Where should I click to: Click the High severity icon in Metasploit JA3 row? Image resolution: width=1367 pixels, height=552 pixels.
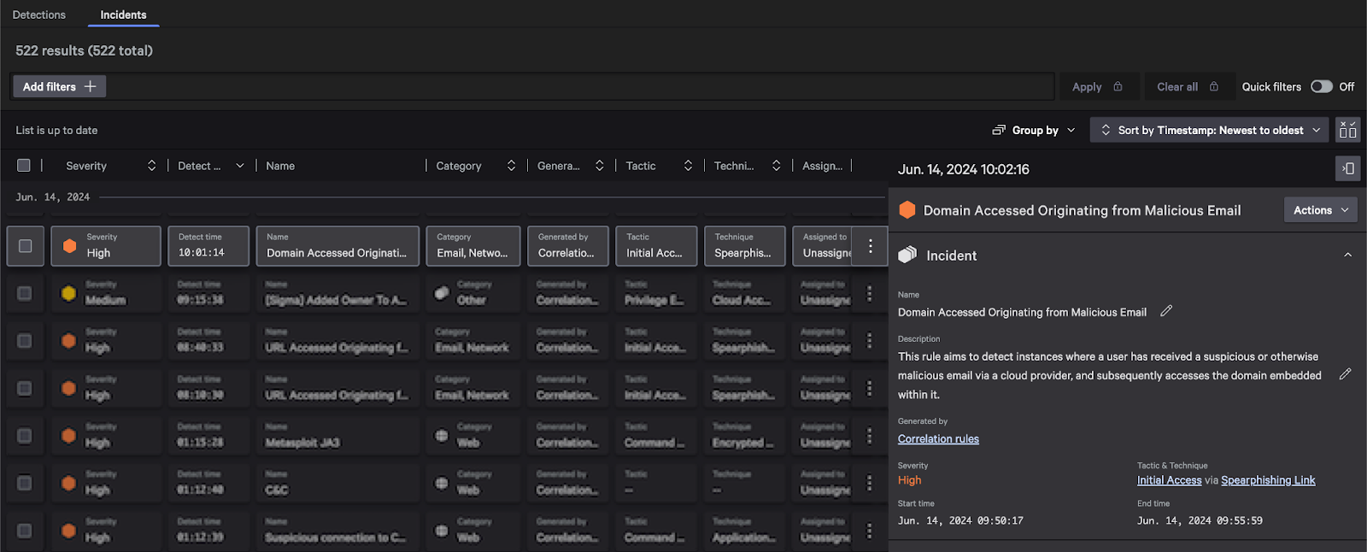click(x=69, y=436)
